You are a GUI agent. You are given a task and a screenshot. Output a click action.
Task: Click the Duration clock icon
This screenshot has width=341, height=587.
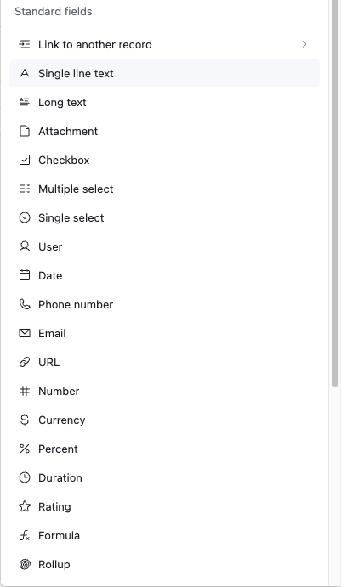point(25,477)
